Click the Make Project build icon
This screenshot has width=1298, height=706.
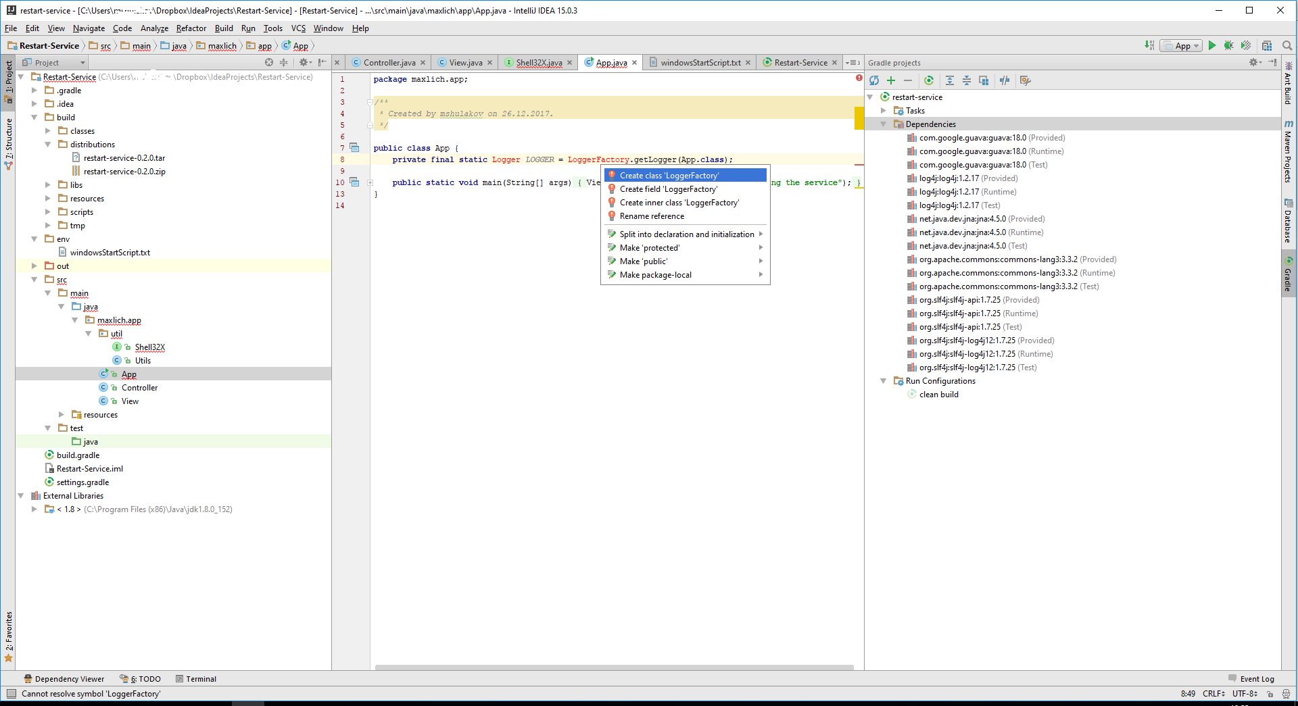click(1149, 45)
